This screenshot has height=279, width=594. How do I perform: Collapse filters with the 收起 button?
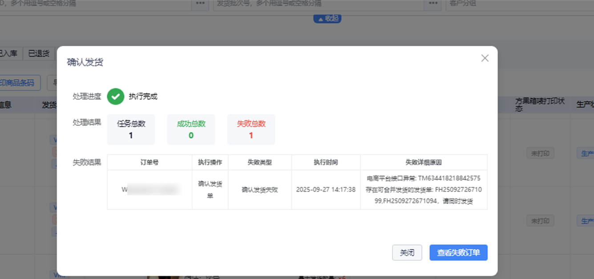pos(327,19)
